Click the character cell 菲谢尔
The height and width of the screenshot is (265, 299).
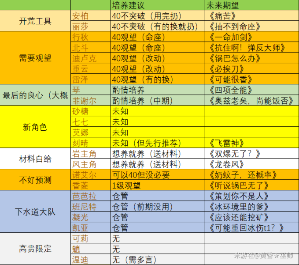(x=91, y=100)
